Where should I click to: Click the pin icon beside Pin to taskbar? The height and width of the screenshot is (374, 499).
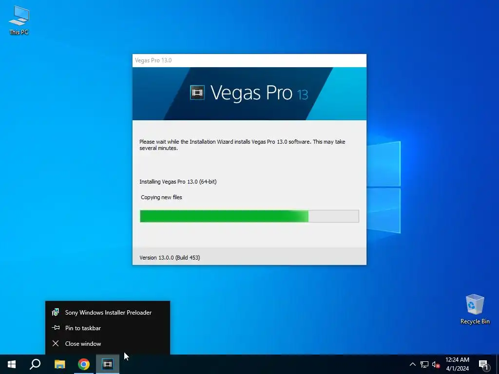(56, 328)
